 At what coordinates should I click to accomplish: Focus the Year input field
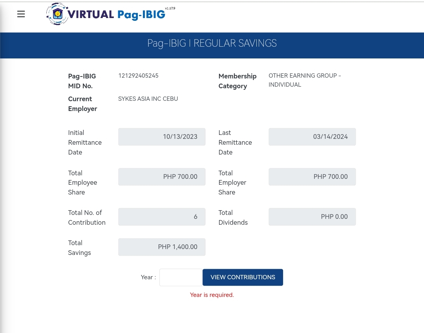[181, 277]
